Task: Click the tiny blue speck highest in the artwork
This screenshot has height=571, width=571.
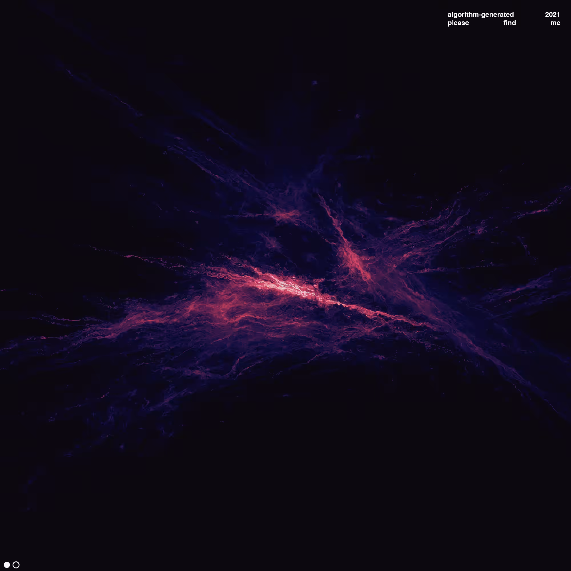Action: point(314,83)
